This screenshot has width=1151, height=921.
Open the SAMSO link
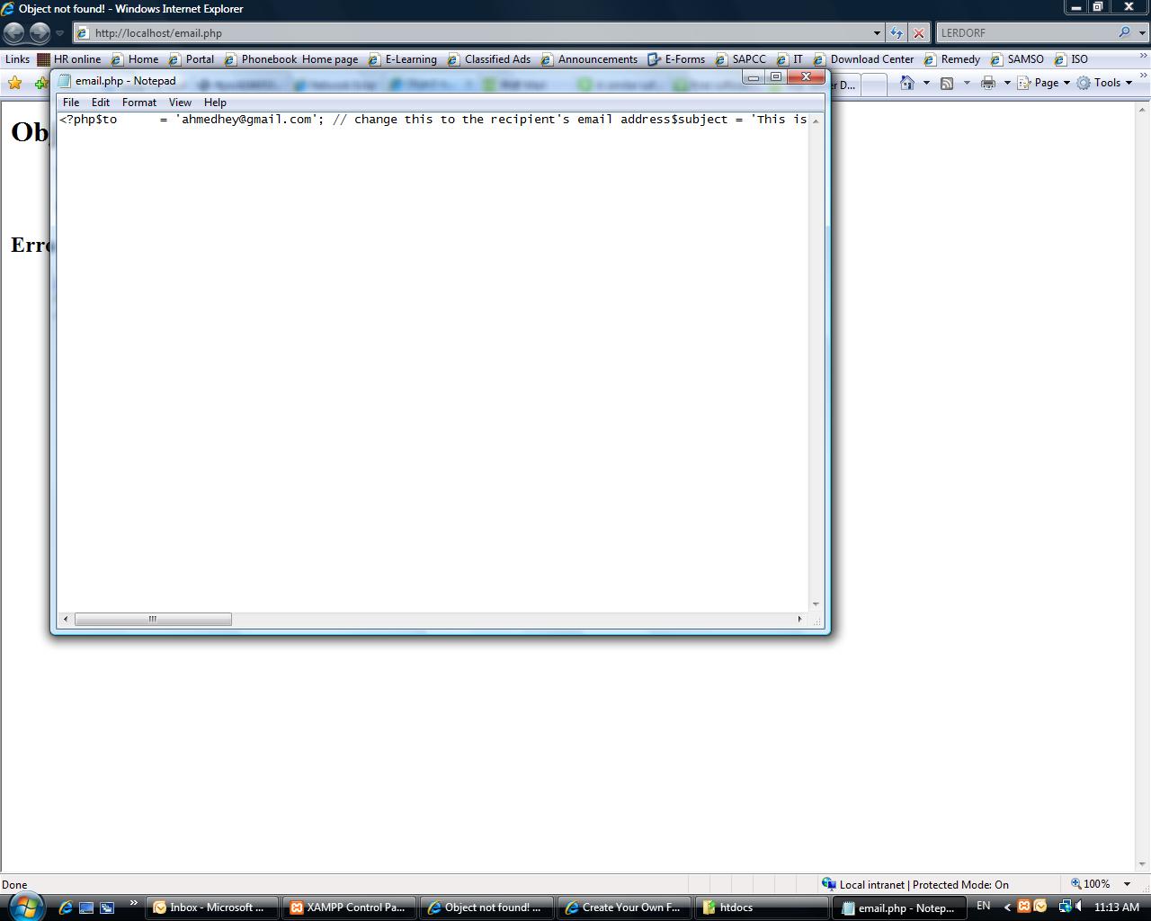tap(1017, 59)
